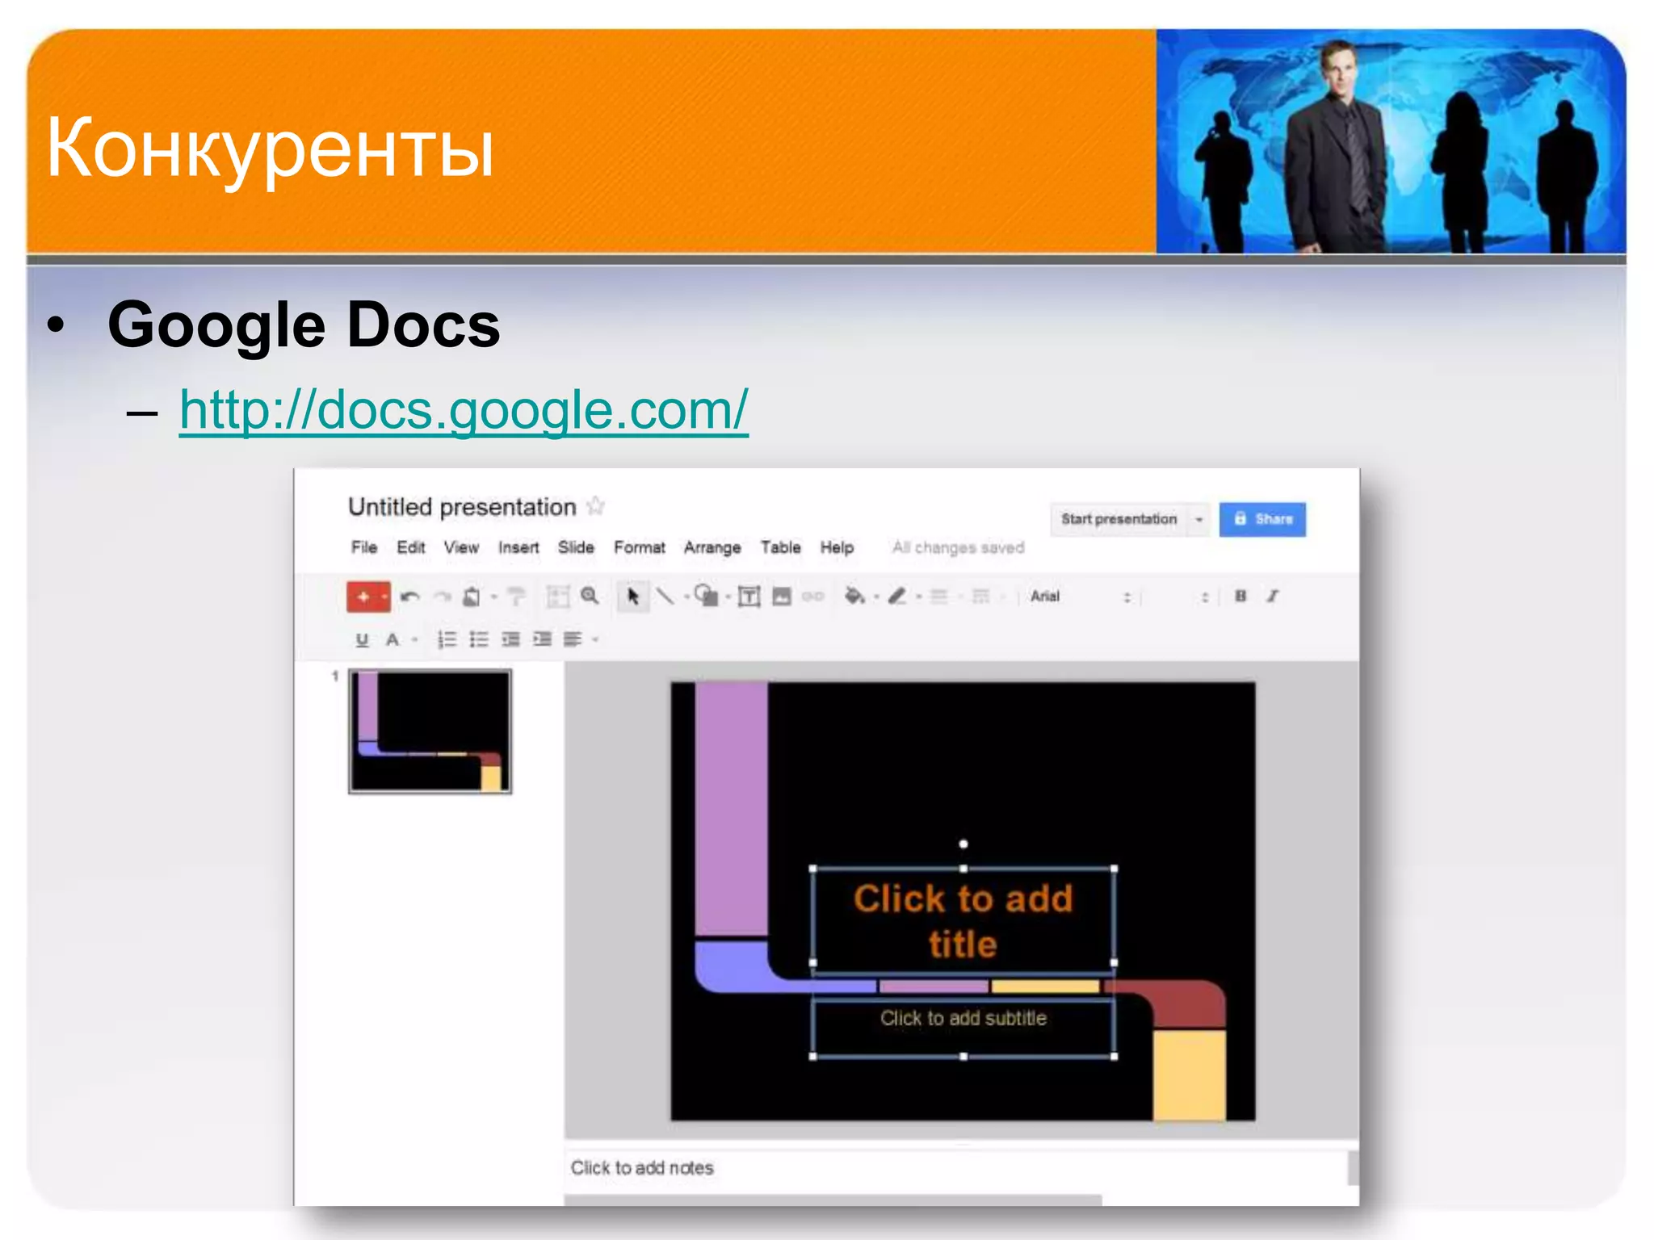Open the Help menu
This screenshot has width=1654, height=1240.
tap(837, 547)
